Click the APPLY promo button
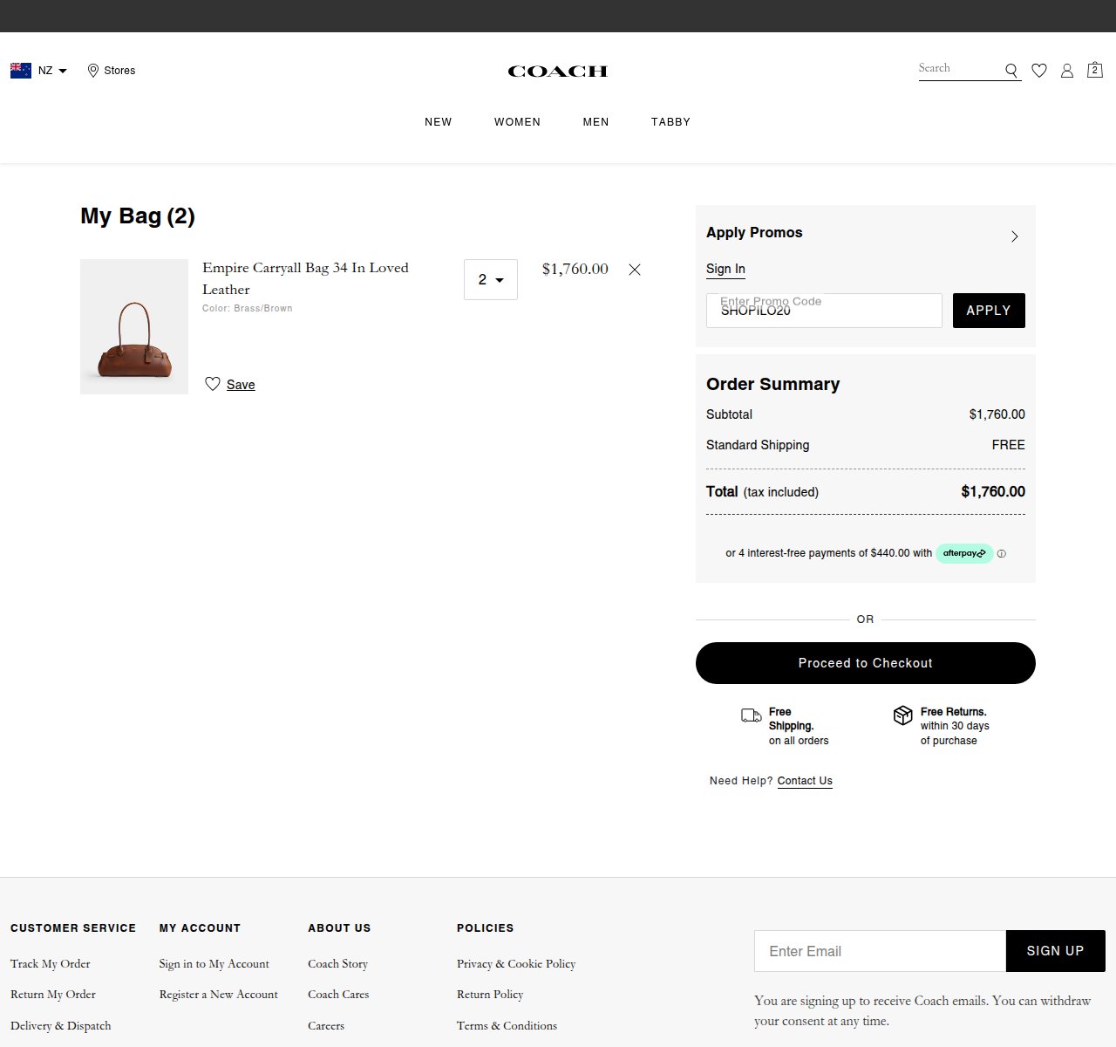1116x1047 pixels. coord(989,311)
